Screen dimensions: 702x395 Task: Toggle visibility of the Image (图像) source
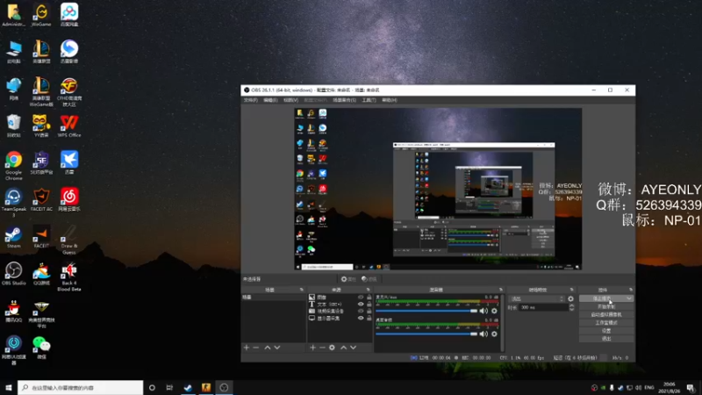point(361,298)
